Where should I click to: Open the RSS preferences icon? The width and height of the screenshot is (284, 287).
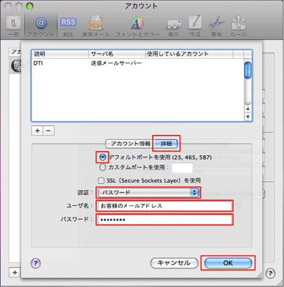point(68,27)
